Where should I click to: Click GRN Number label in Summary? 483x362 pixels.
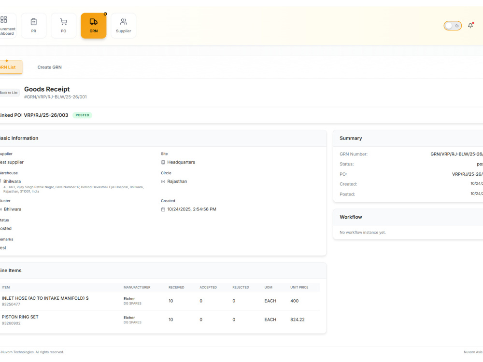[354, 154]
